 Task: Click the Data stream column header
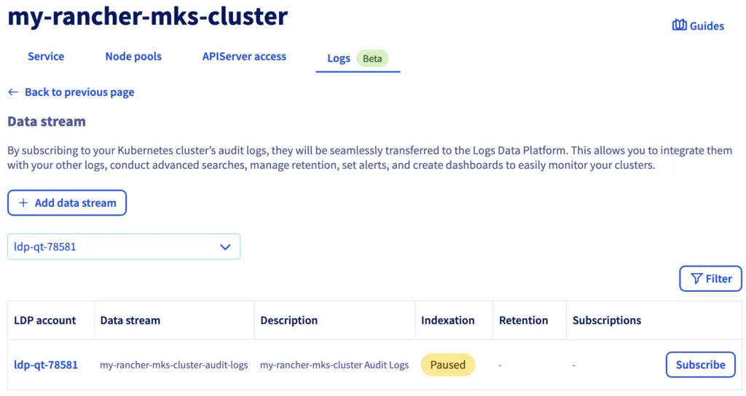130,320
